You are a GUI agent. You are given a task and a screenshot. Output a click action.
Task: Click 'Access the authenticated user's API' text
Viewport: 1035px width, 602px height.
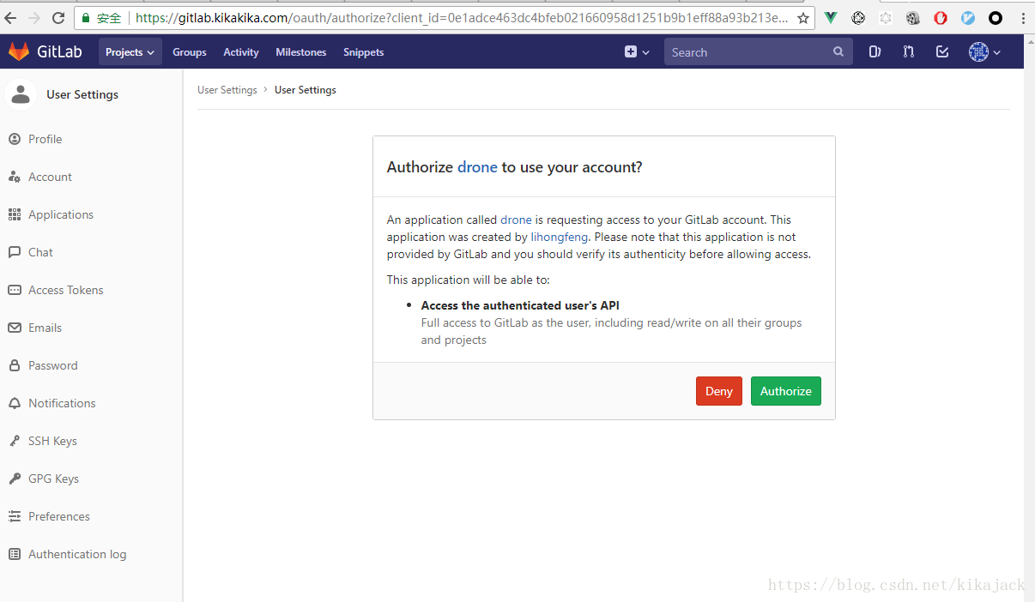(520, 305)
